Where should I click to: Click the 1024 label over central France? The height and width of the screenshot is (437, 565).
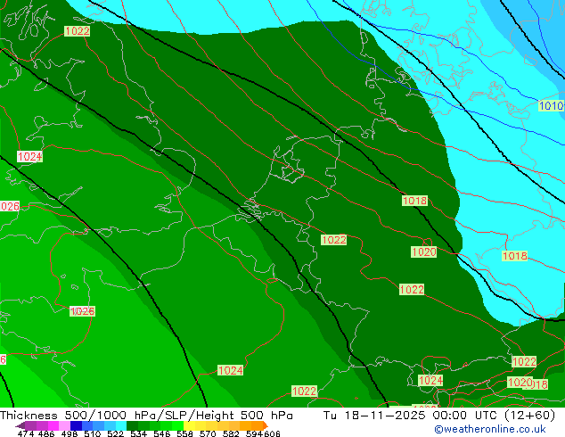(x=230, y=370)
